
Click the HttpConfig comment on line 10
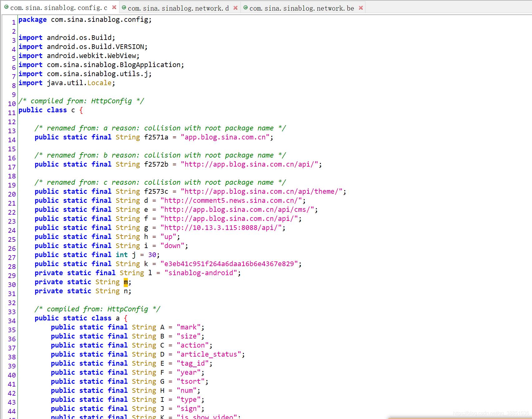pyautogui.click(x=81, y=101)
